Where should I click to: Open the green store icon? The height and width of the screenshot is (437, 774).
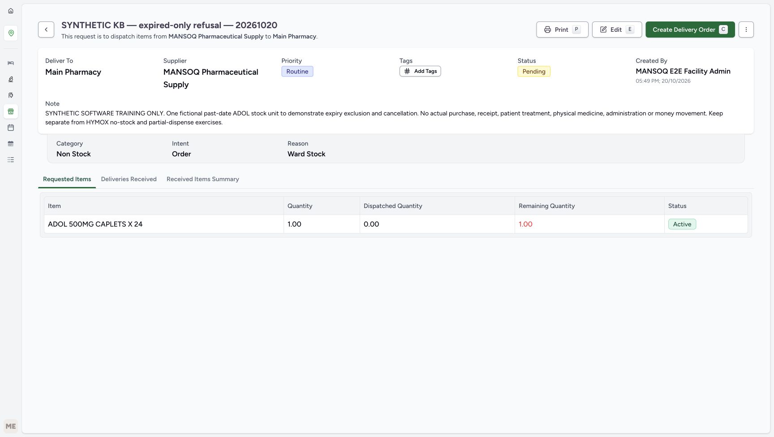11,111
